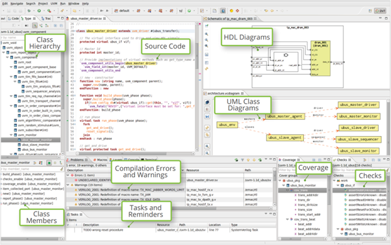
Task: Open the default configuration dropdown
Action: [x=133, y=11]
